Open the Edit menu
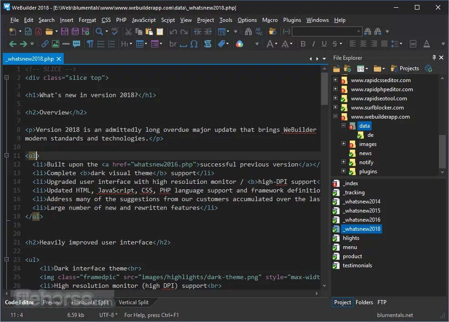Screen dimensions: 449x322 coord(28,20)
